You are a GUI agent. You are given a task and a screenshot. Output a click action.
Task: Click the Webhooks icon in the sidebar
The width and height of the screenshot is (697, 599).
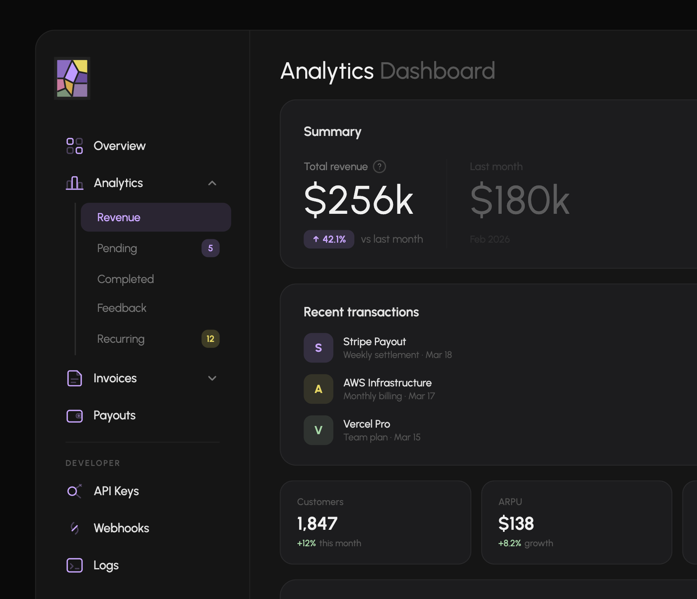pyautogui.click(x=75, y=528)
